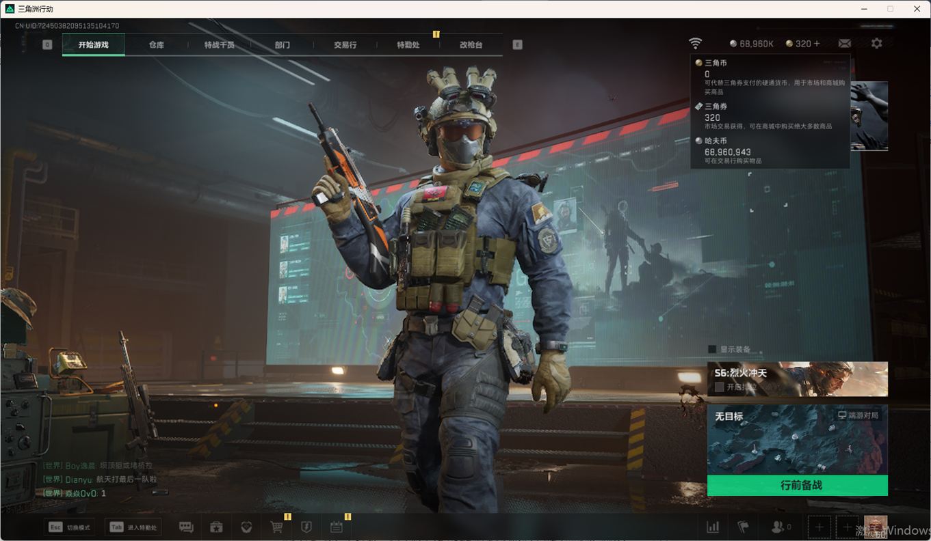This screenshot has height=541, width=931.
Task: Add teammate in first empty squad slot
Action: pyautogui.click(x=819, y=527)
